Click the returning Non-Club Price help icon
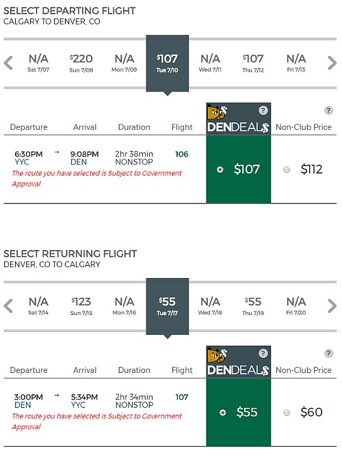 pos(328,353)
